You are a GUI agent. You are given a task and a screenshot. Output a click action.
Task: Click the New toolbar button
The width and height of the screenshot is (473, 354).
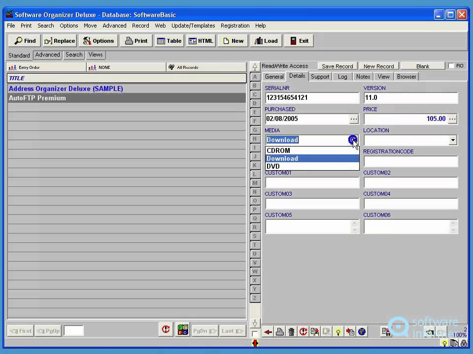[x=233, y=41]
